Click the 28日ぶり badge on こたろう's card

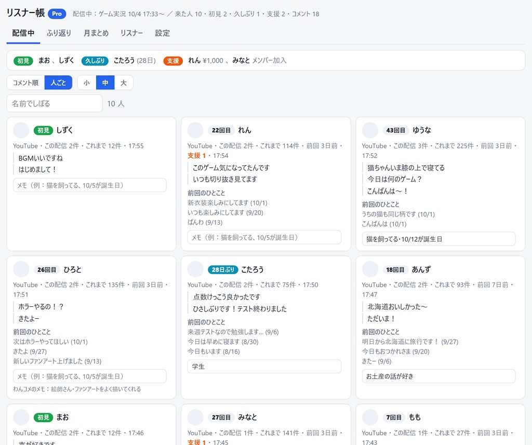(x=223, y=269)
